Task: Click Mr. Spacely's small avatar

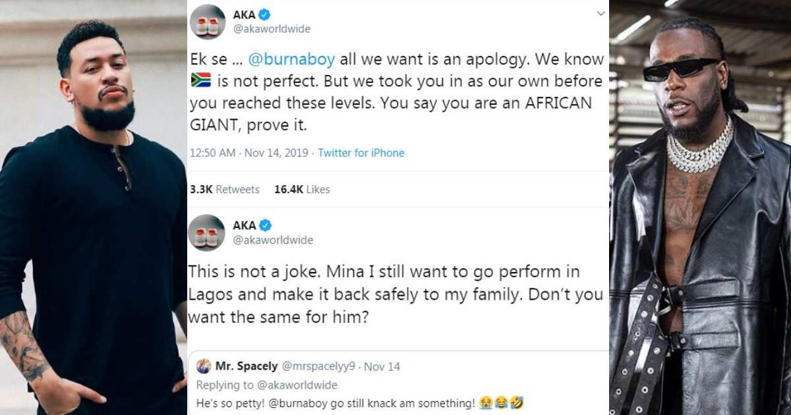Action: [204, 366]
